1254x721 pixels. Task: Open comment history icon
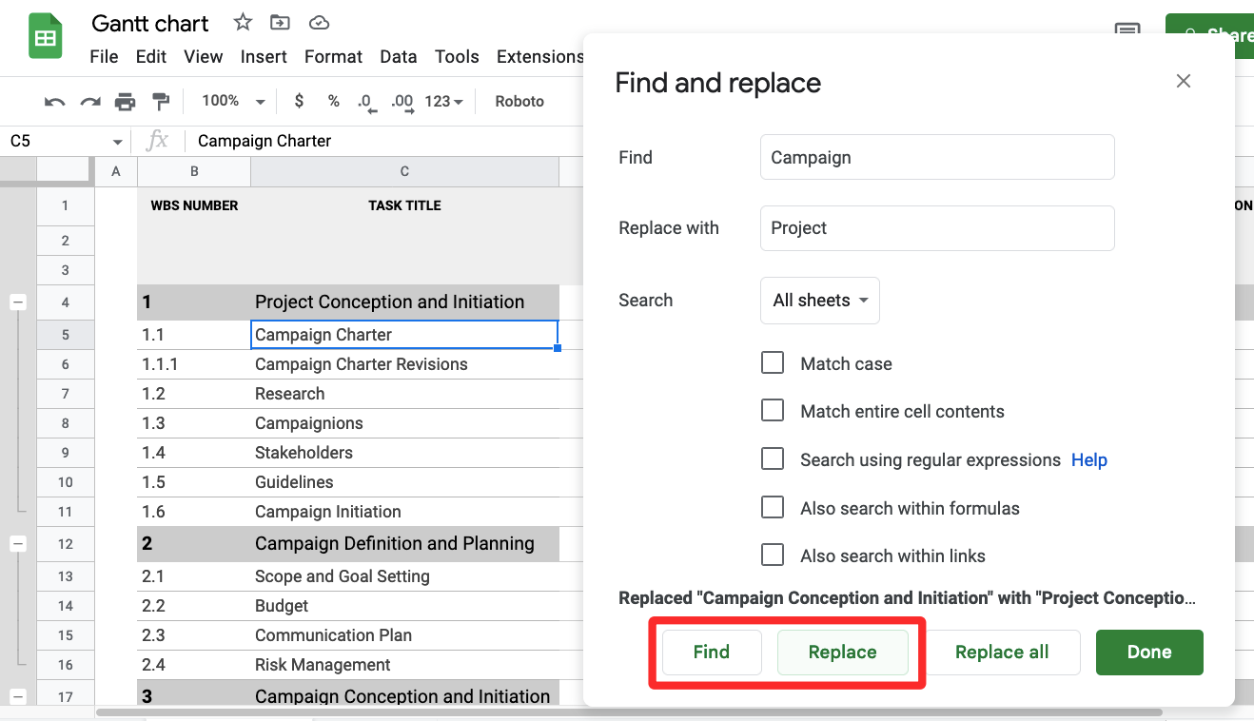(1127, 32)
